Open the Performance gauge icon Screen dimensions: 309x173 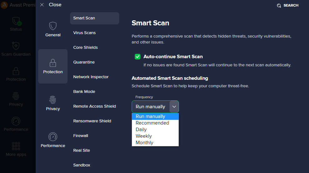[53, 137]
